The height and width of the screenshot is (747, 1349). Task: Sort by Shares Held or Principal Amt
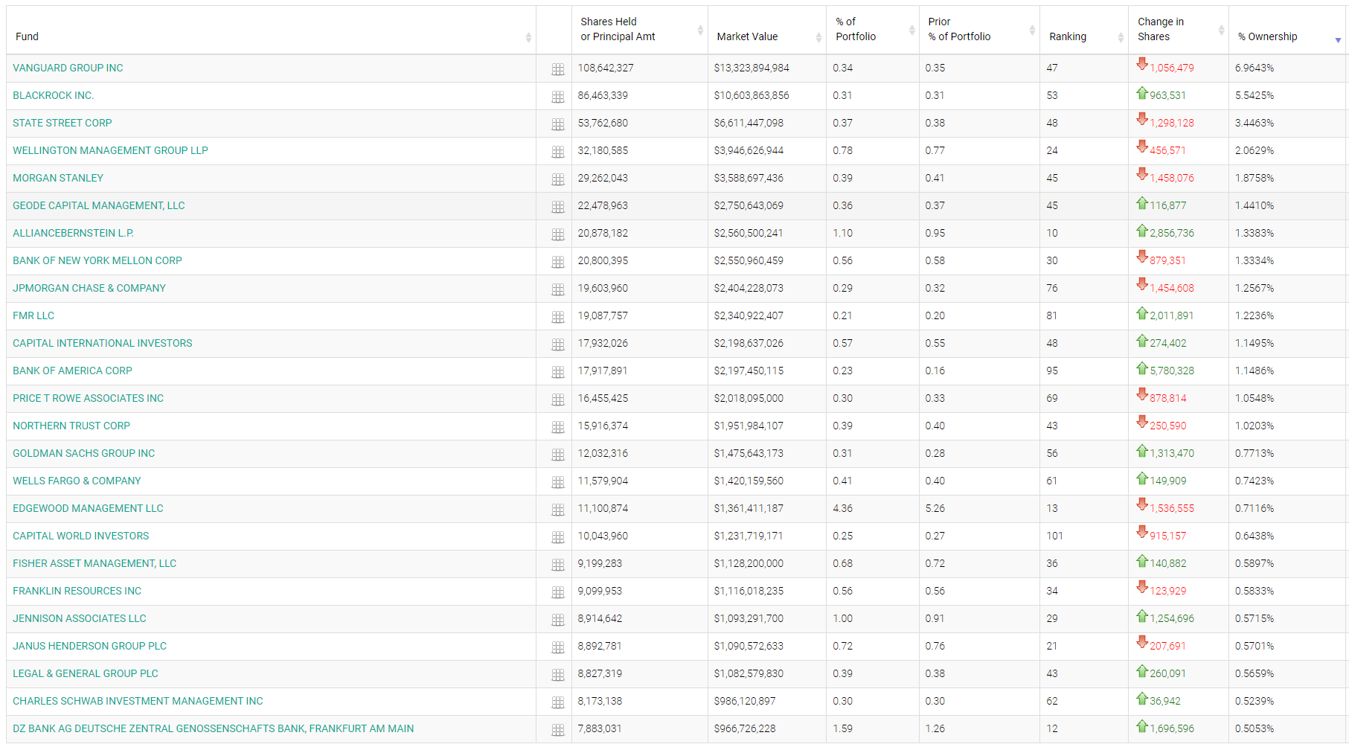[640, 30]
